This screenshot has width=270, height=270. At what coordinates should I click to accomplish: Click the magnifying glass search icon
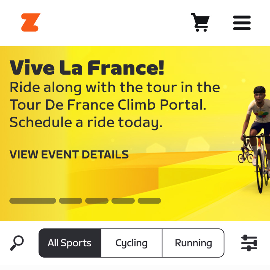[17, 243]
